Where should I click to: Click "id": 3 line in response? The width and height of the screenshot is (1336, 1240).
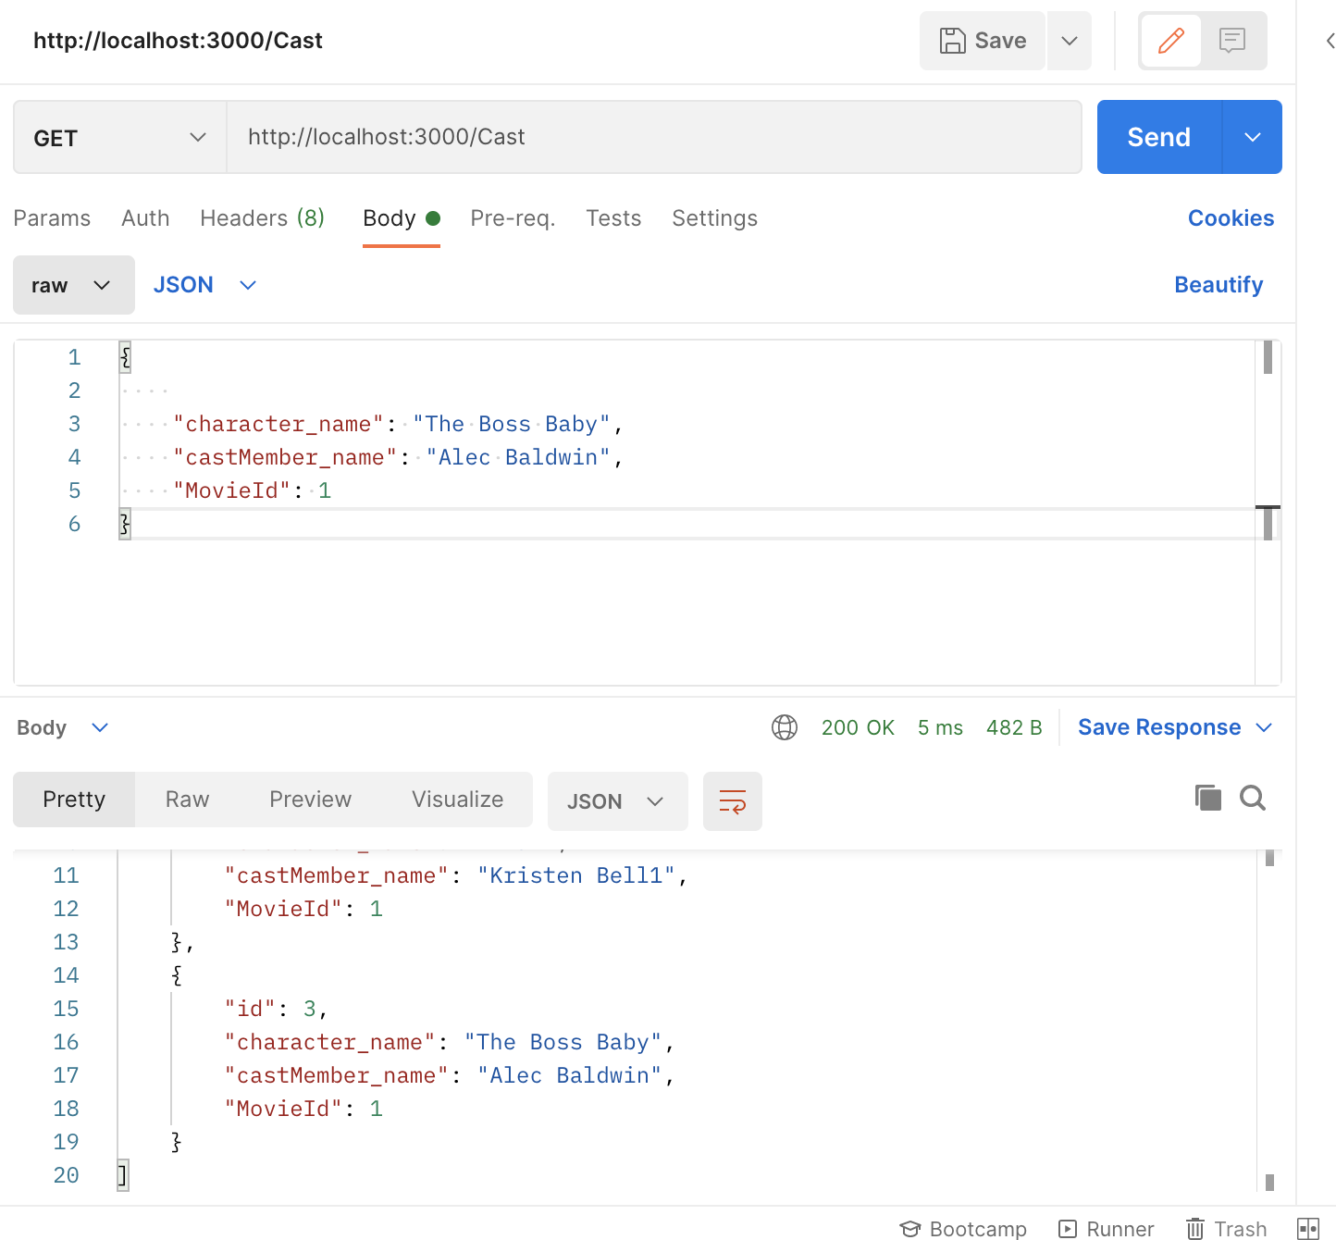(275, 1009)
